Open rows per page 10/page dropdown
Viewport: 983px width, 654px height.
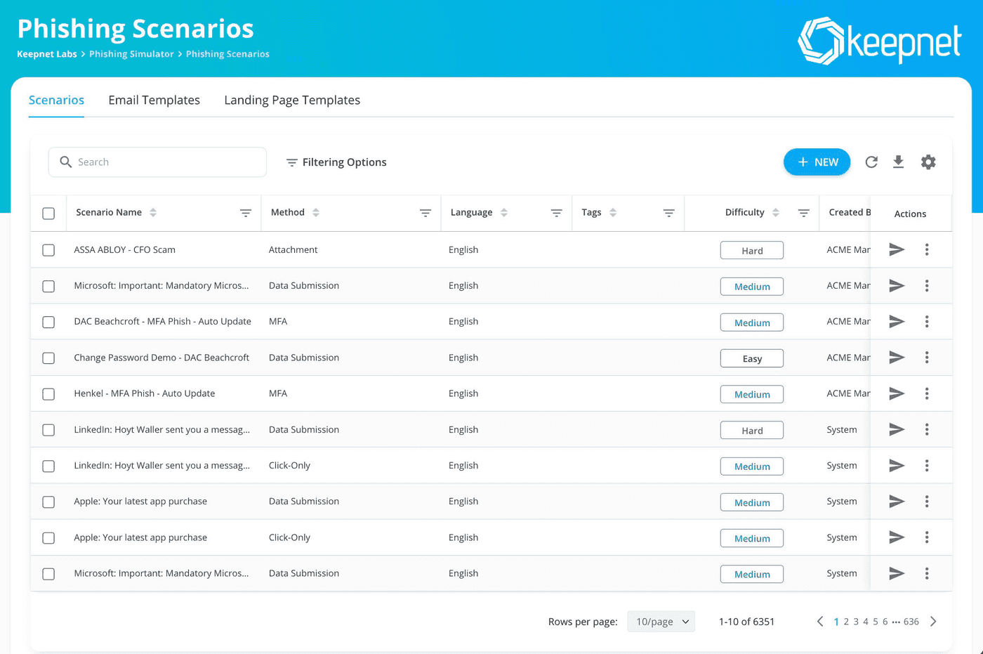tap(661, 622)
